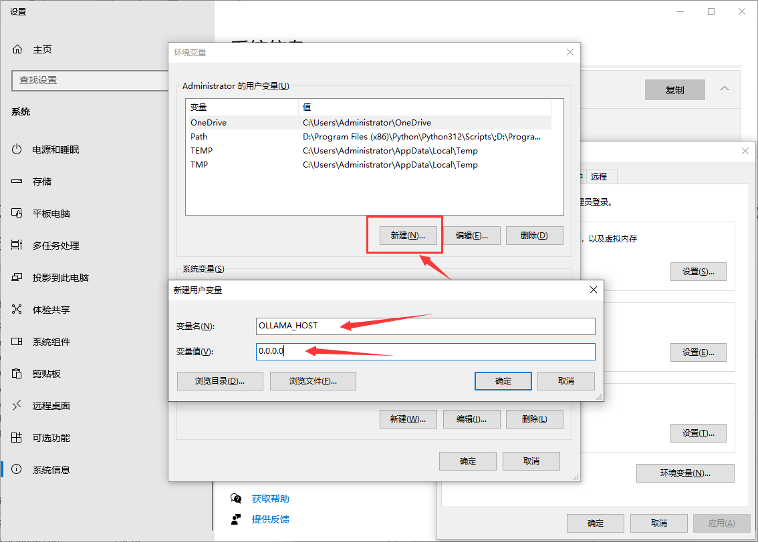Viewport: 758px width, 542px height.
Task: Select the 电源和睡眠 power icon
Action: [17, 150]
